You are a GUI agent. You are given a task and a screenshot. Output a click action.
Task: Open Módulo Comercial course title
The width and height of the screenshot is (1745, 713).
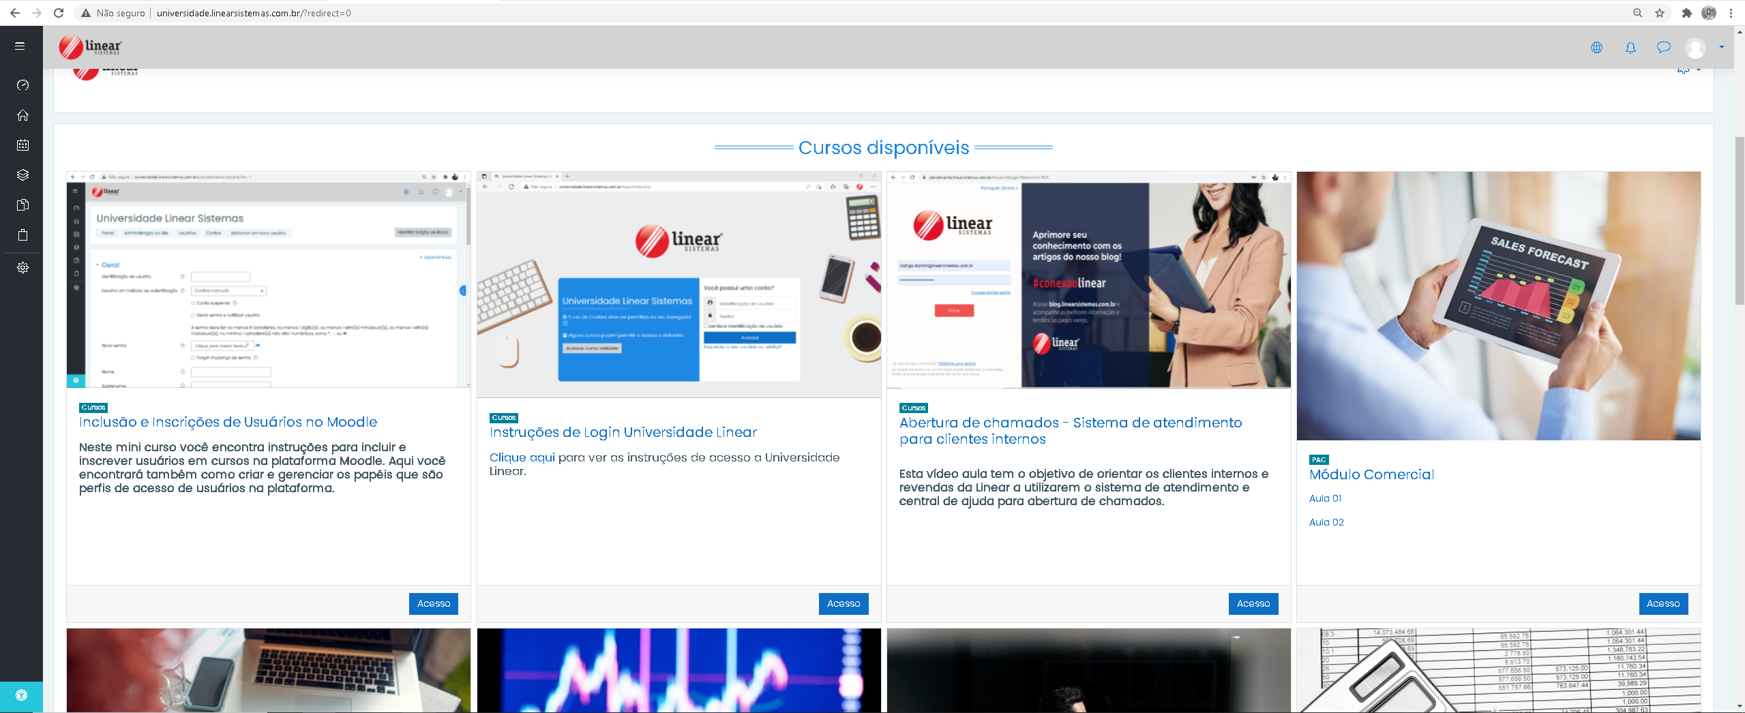click(x=1371, y=474)
